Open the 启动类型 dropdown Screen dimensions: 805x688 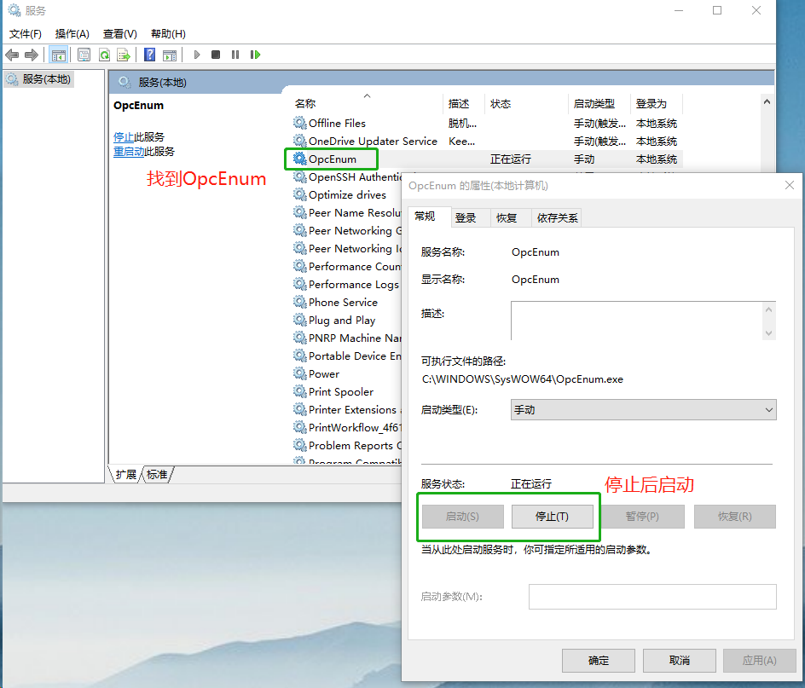(x=643, y=410)
